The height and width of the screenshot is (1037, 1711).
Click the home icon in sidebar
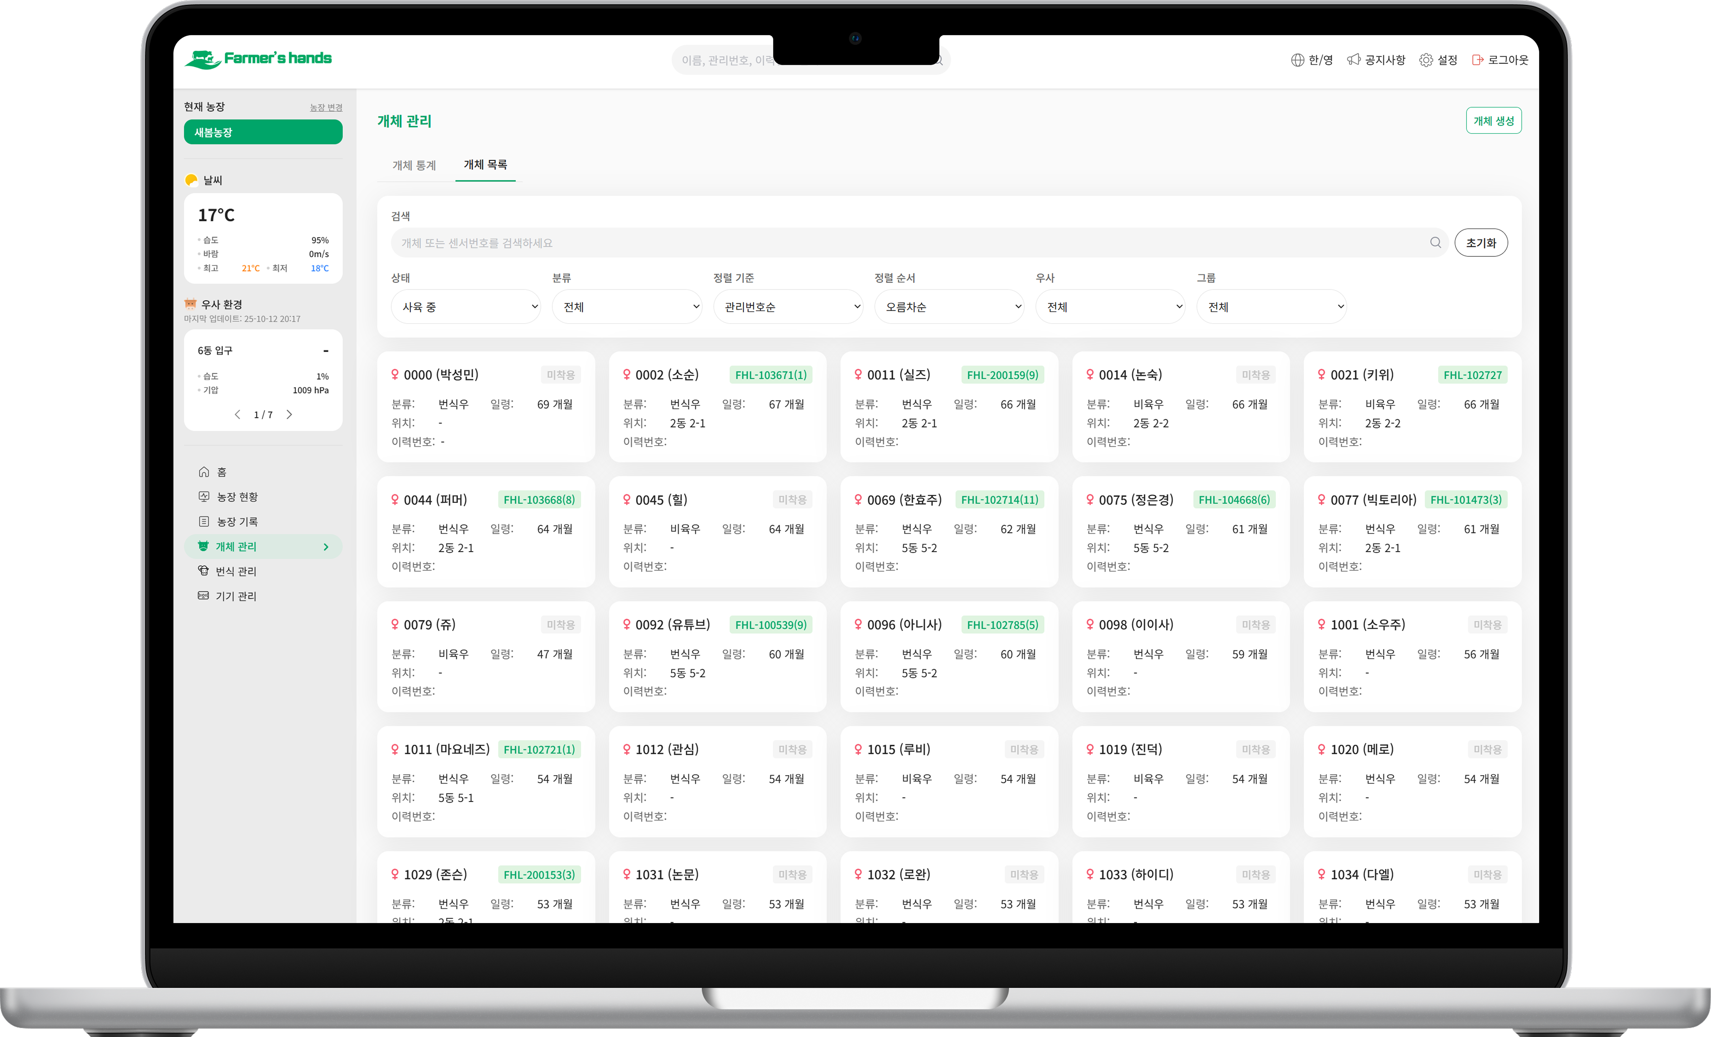tap(204, 472)
